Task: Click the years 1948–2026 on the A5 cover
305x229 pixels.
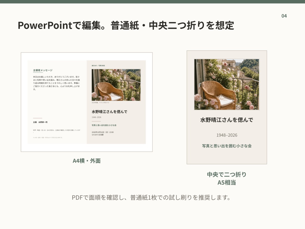Action: pos(227,135)
